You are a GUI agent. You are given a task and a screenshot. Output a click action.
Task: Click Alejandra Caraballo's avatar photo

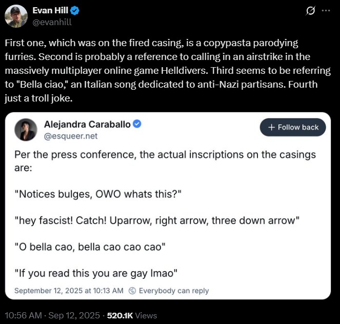coord(26,130)
